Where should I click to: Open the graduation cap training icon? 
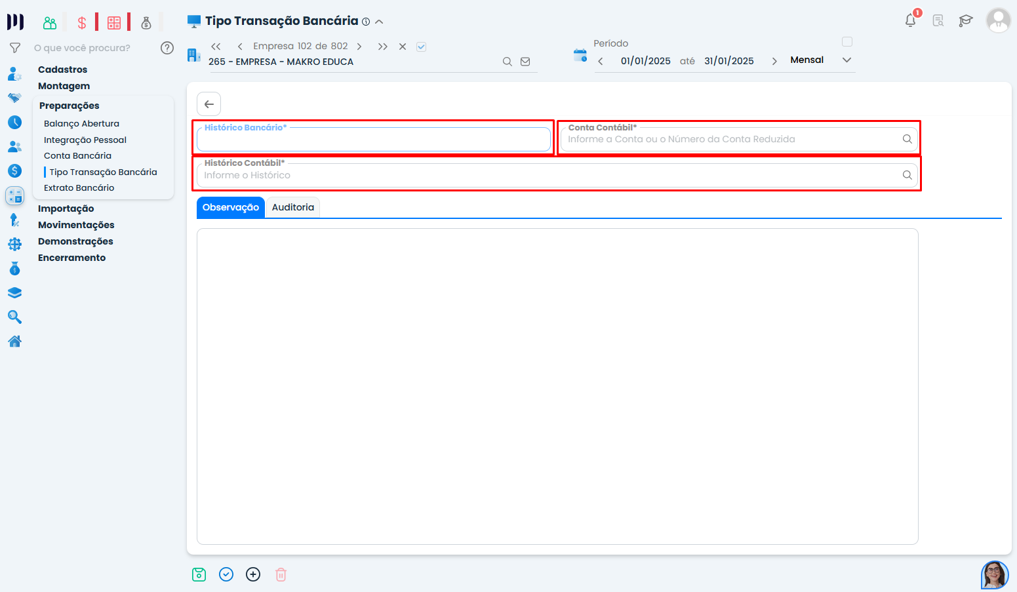(965, 20)
